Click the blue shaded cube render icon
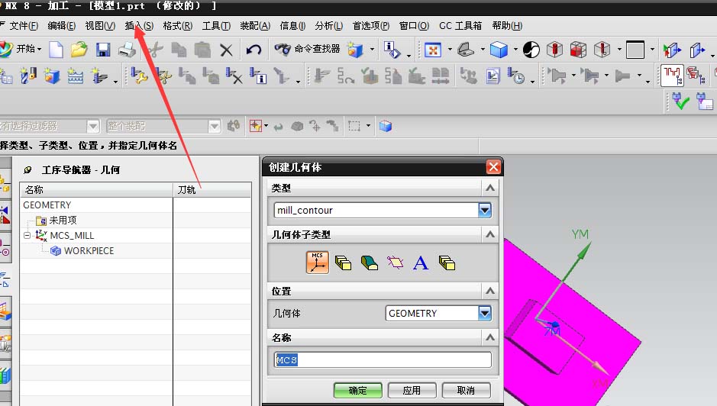This screenshot has height=406, width=717. click(x=499, y=50)
